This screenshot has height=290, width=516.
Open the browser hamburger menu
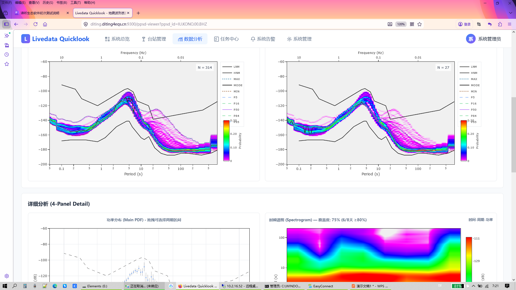point(510,24)
